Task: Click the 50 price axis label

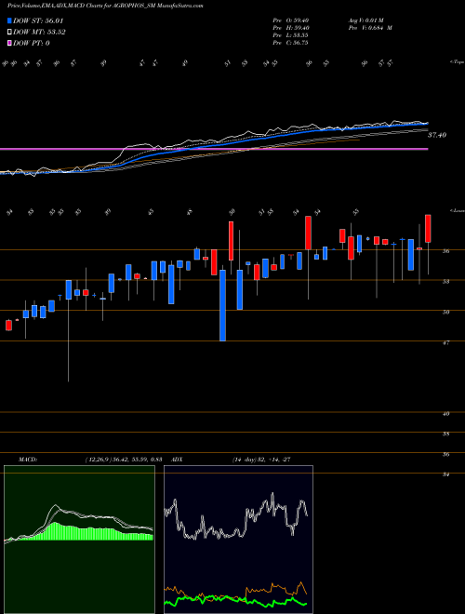Action: (445, 312)
